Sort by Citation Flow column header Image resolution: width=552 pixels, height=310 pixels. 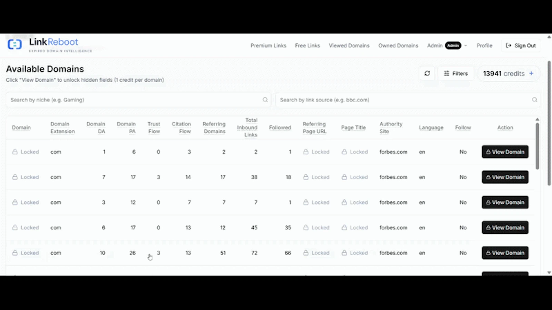[x=181, y=127]
